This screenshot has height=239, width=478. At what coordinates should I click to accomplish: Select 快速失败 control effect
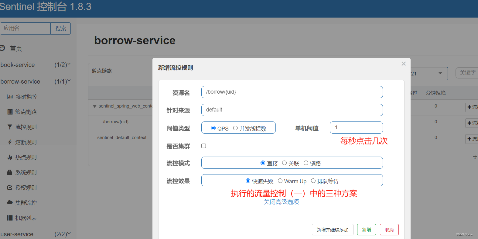pos(248,181)
